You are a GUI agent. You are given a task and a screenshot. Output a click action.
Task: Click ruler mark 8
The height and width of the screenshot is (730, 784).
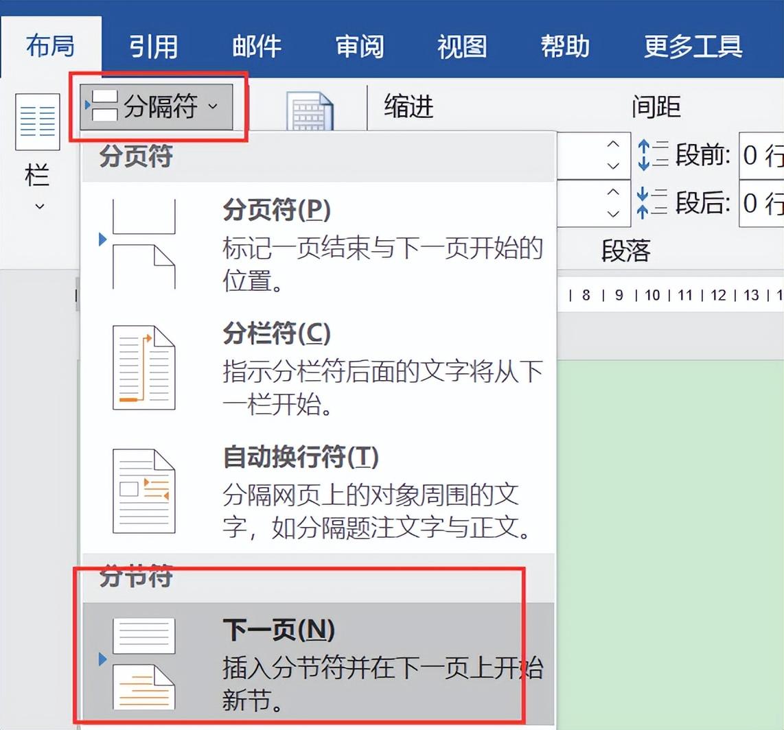pyautogui.click(x=586, y=295)
